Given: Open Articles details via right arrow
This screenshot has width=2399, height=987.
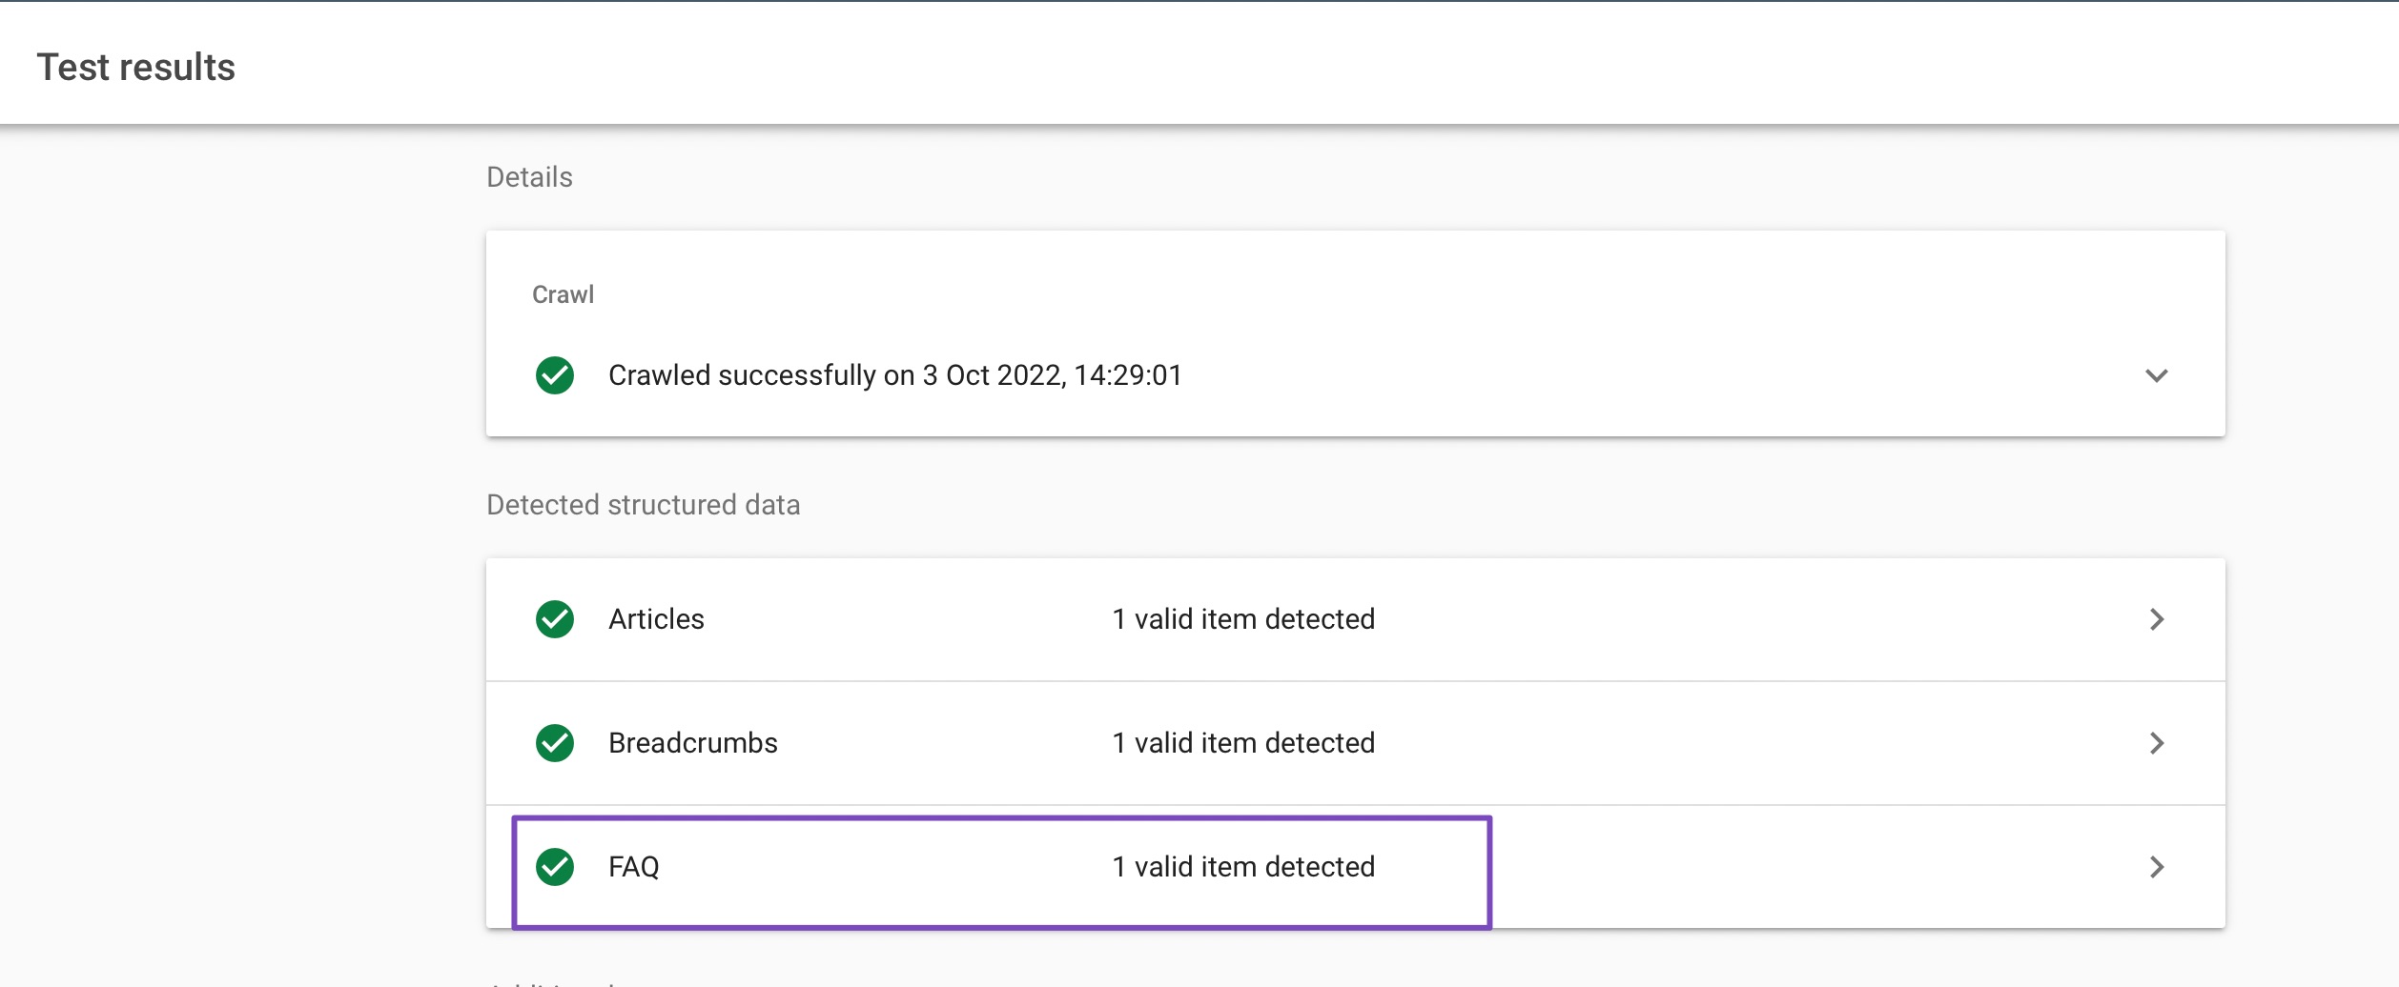Looking at the screenshot, I should point(2157,619).
